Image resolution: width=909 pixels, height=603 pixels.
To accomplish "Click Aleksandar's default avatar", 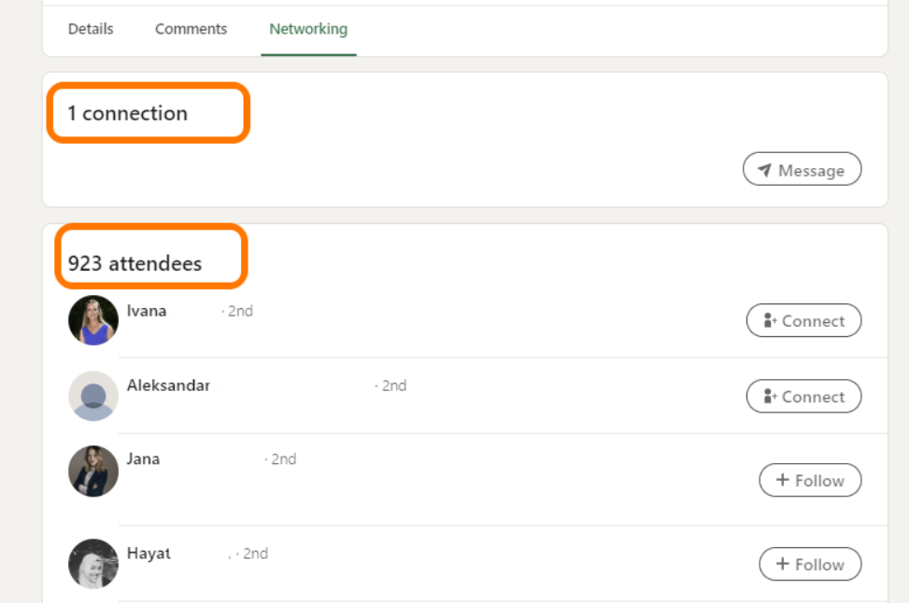I will coord(93,396).
